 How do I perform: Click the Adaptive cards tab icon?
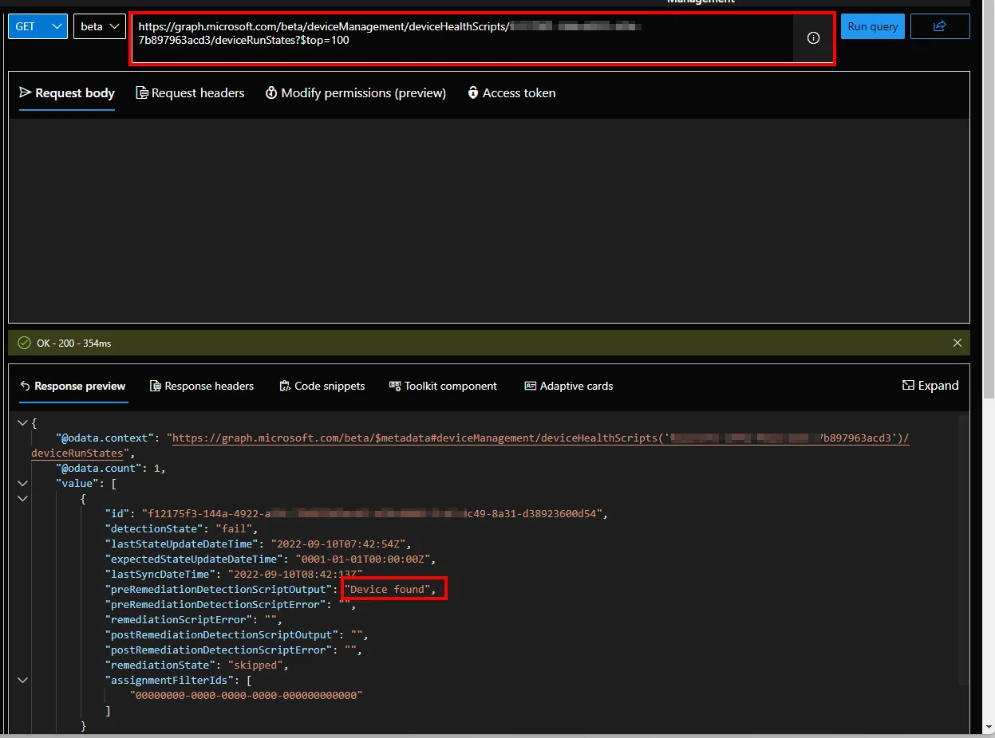click(x=531, y=386)
